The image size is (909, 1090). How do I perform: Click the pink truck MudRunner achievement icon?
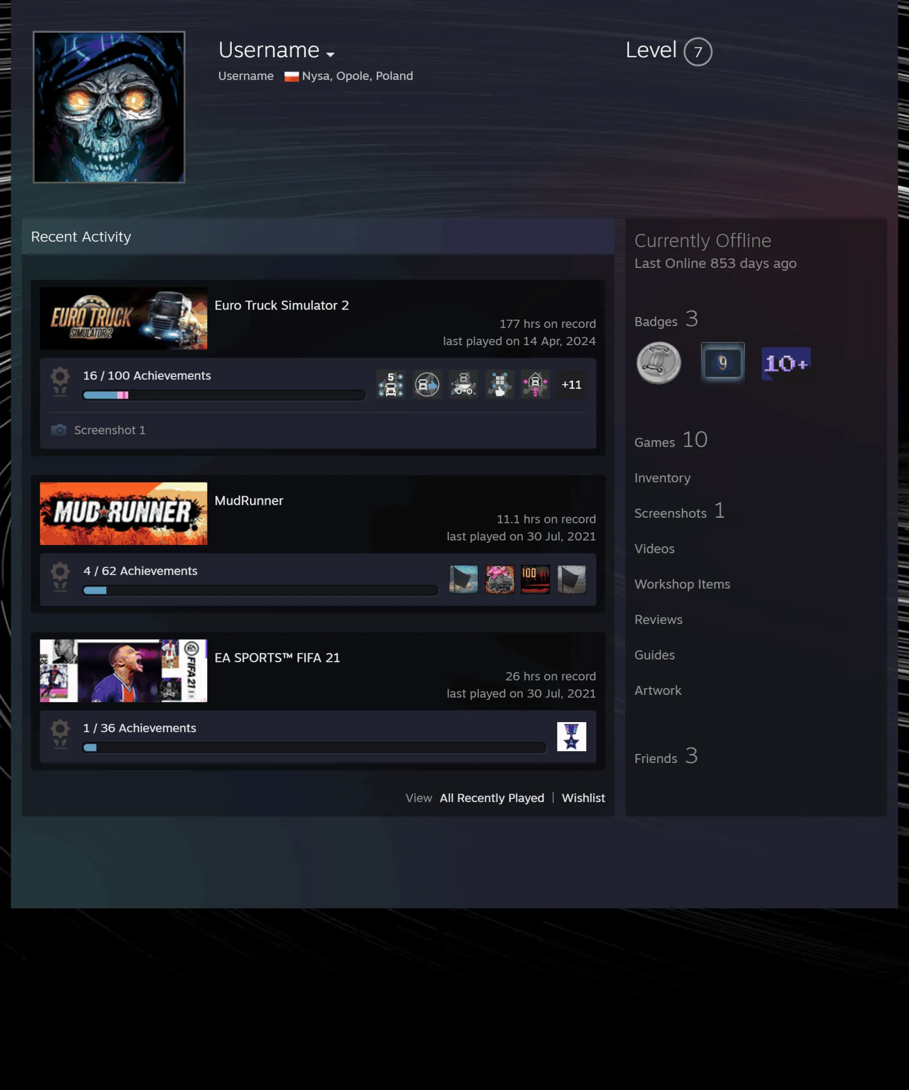coord(500,580)
